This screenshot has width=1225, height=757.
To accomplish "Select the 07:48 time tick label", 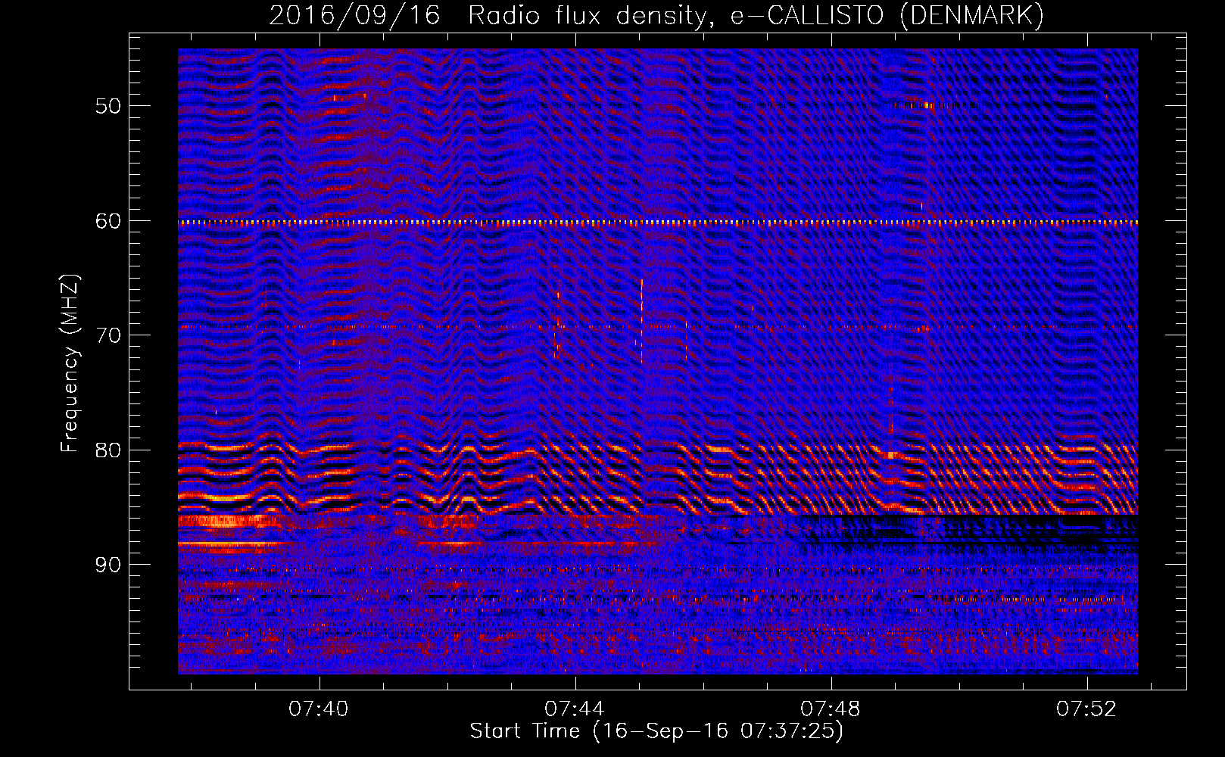I will [x=831, y=709].
